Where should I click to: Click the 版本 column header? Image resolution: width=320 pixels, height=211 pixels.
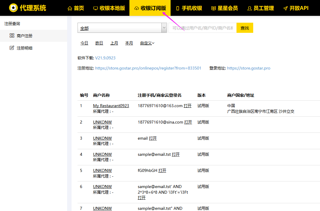(202, 95)
